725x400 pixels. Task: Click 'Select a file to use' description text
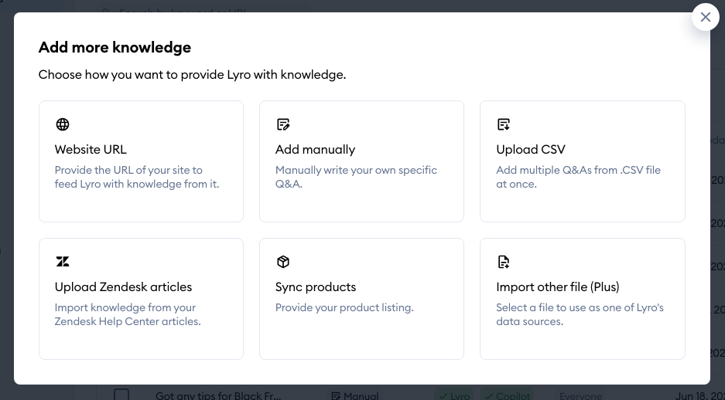pyautogui.click(x=580, y=314)
